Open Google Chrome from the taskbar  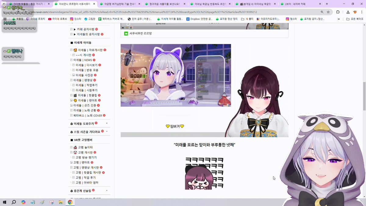coord(70,202)
